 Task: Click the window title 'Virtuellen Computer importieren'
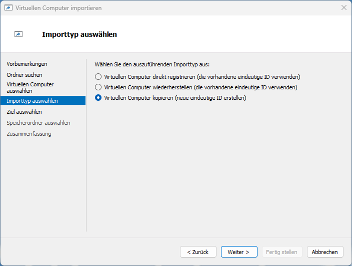pyautogui.click(x=58, y=8)
